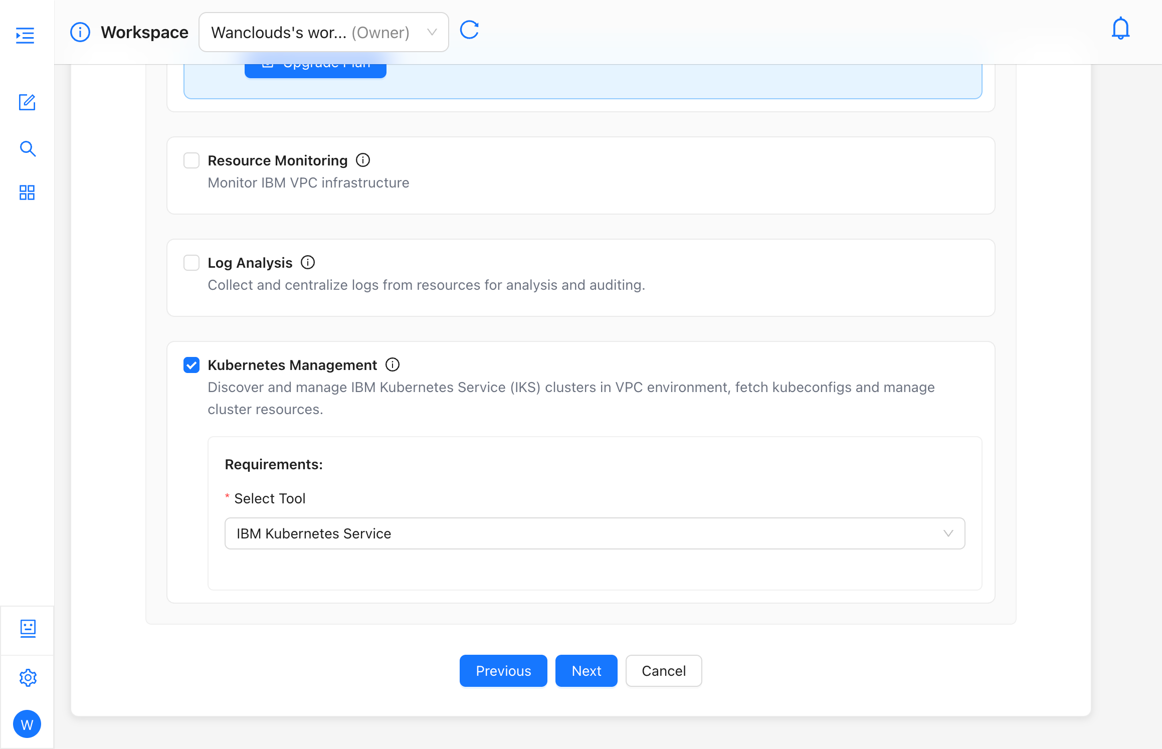1162x749 pixels.
Task: Enable the Log Analysis checkbox
Action: 191,263
